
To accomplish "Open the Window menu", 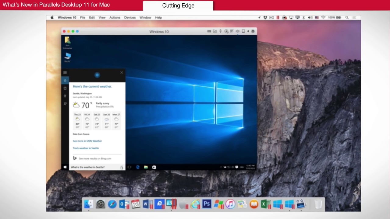I will point(145,18).
